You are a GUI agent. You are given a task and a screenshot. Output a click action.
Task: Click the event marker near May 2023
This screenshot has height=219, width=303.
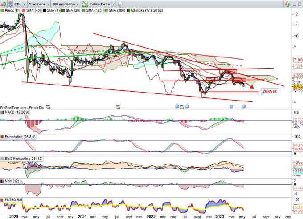(x=244, y=106)
